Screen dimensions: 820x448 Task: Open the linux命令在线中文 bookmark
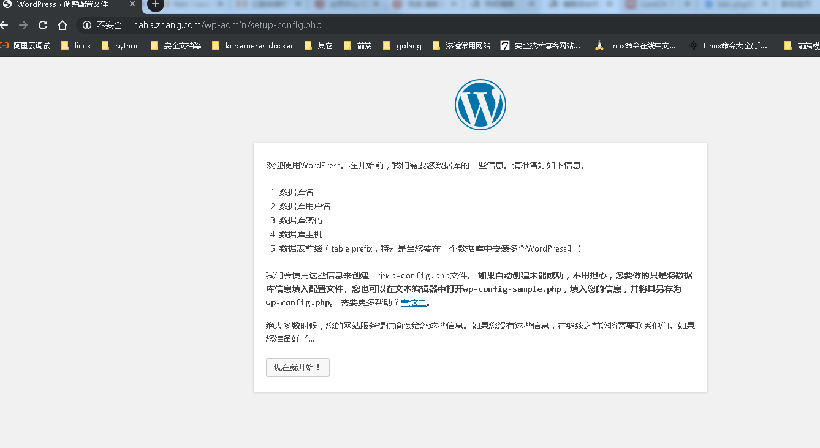pos(636,45)
